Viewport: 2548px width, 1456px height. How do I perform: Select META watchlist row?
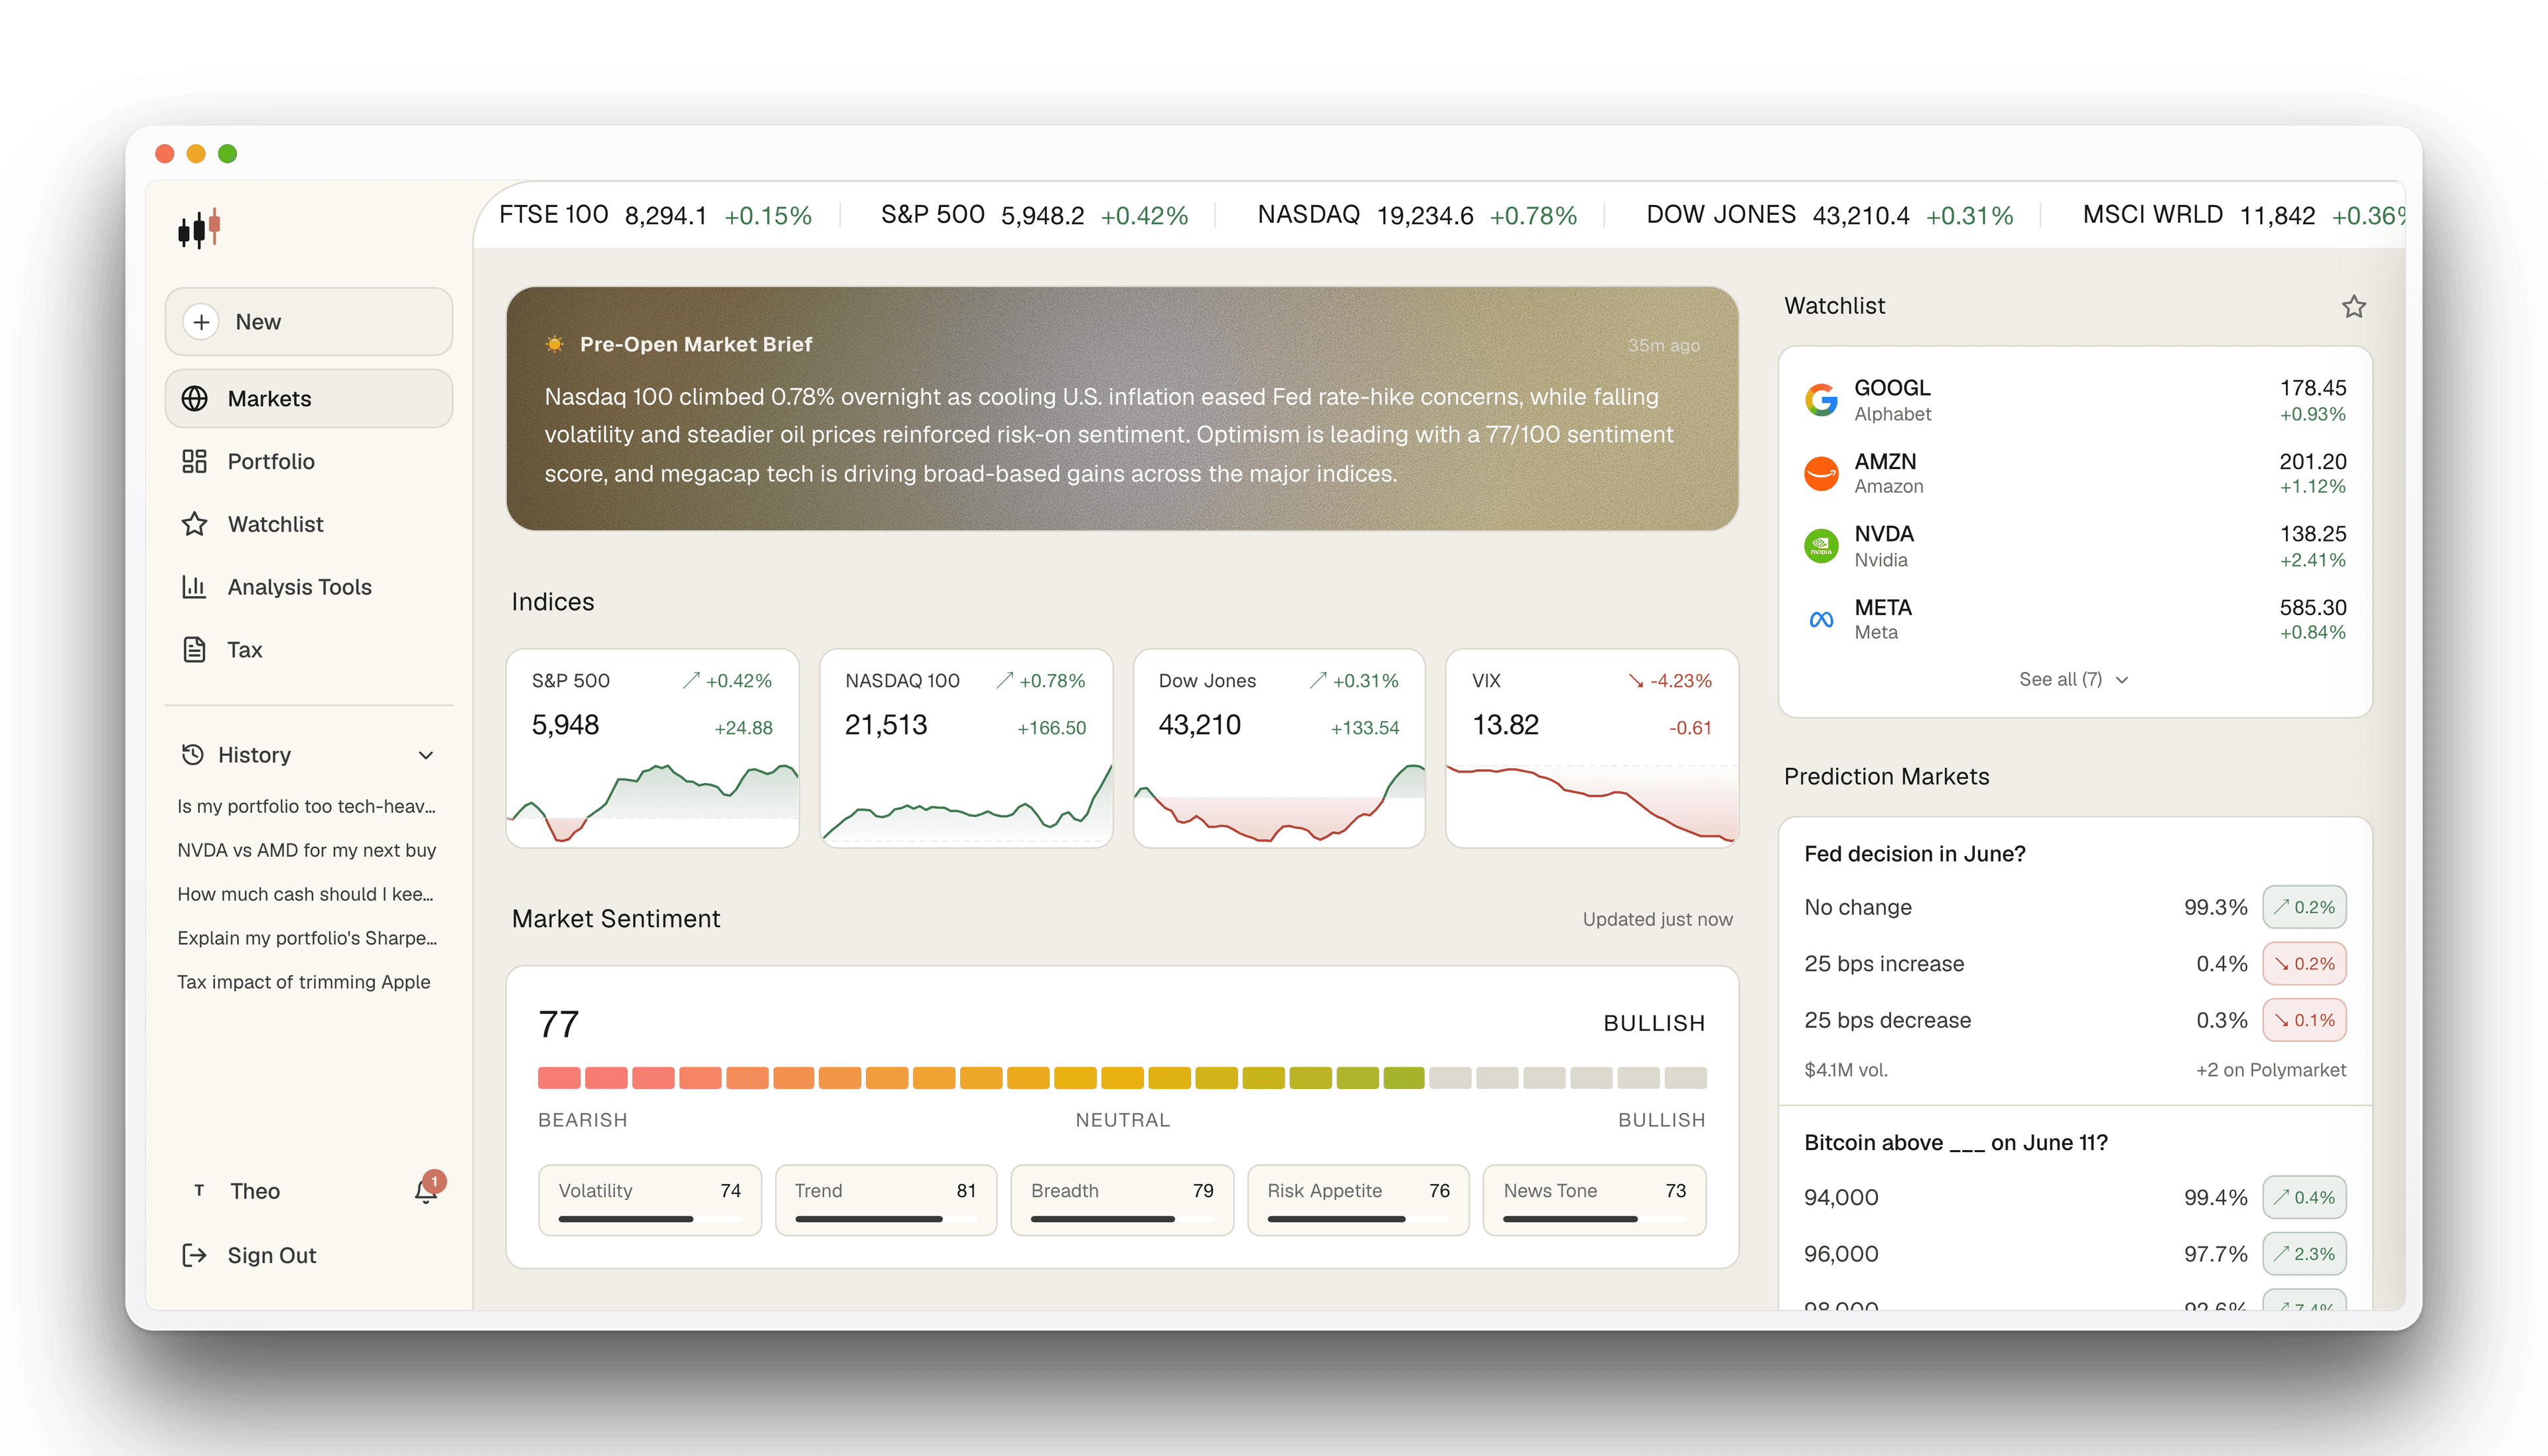click(x=2074, y=619)
